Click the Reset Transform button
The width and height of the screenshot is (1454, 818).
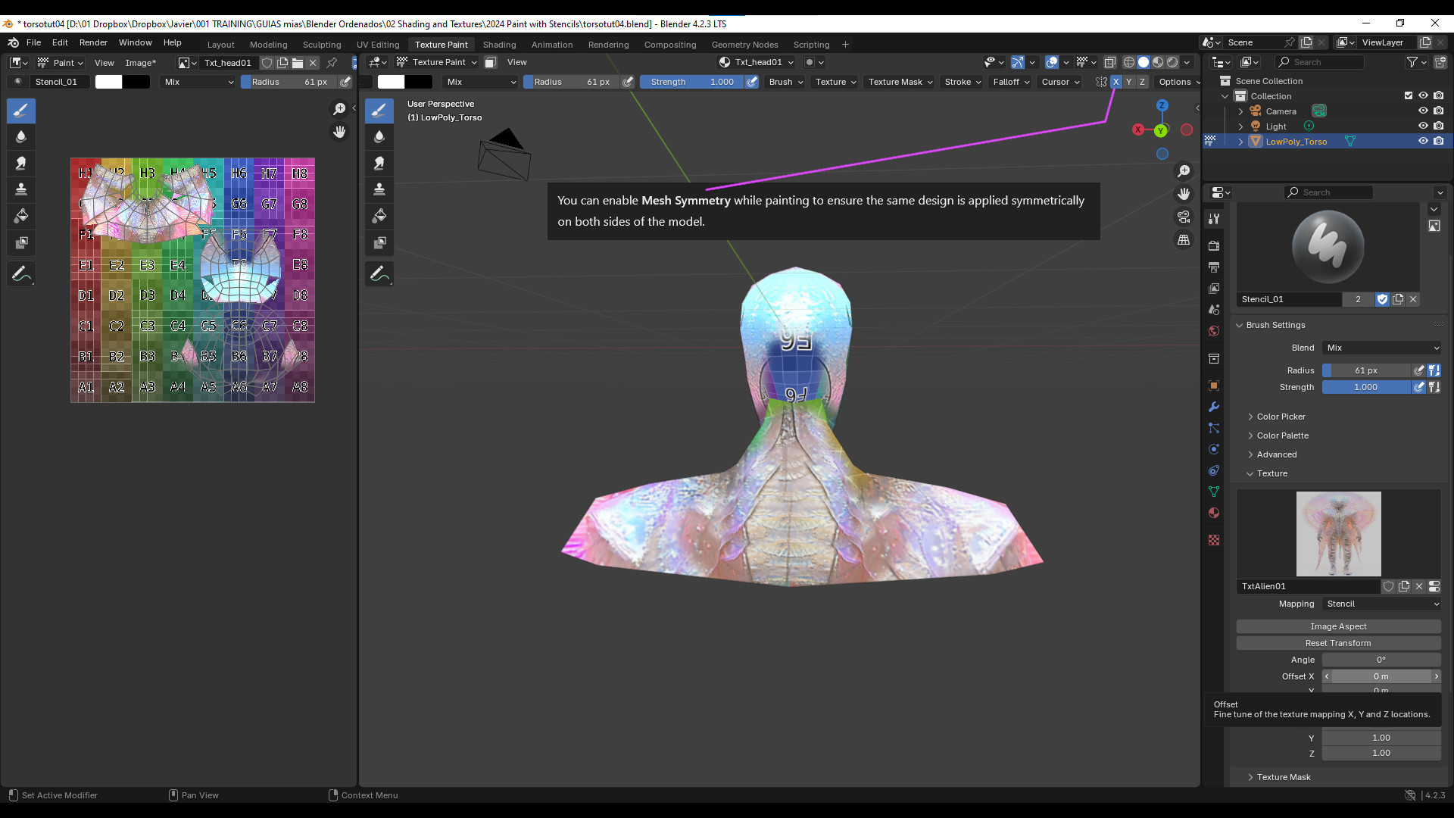coord(1338,643)
